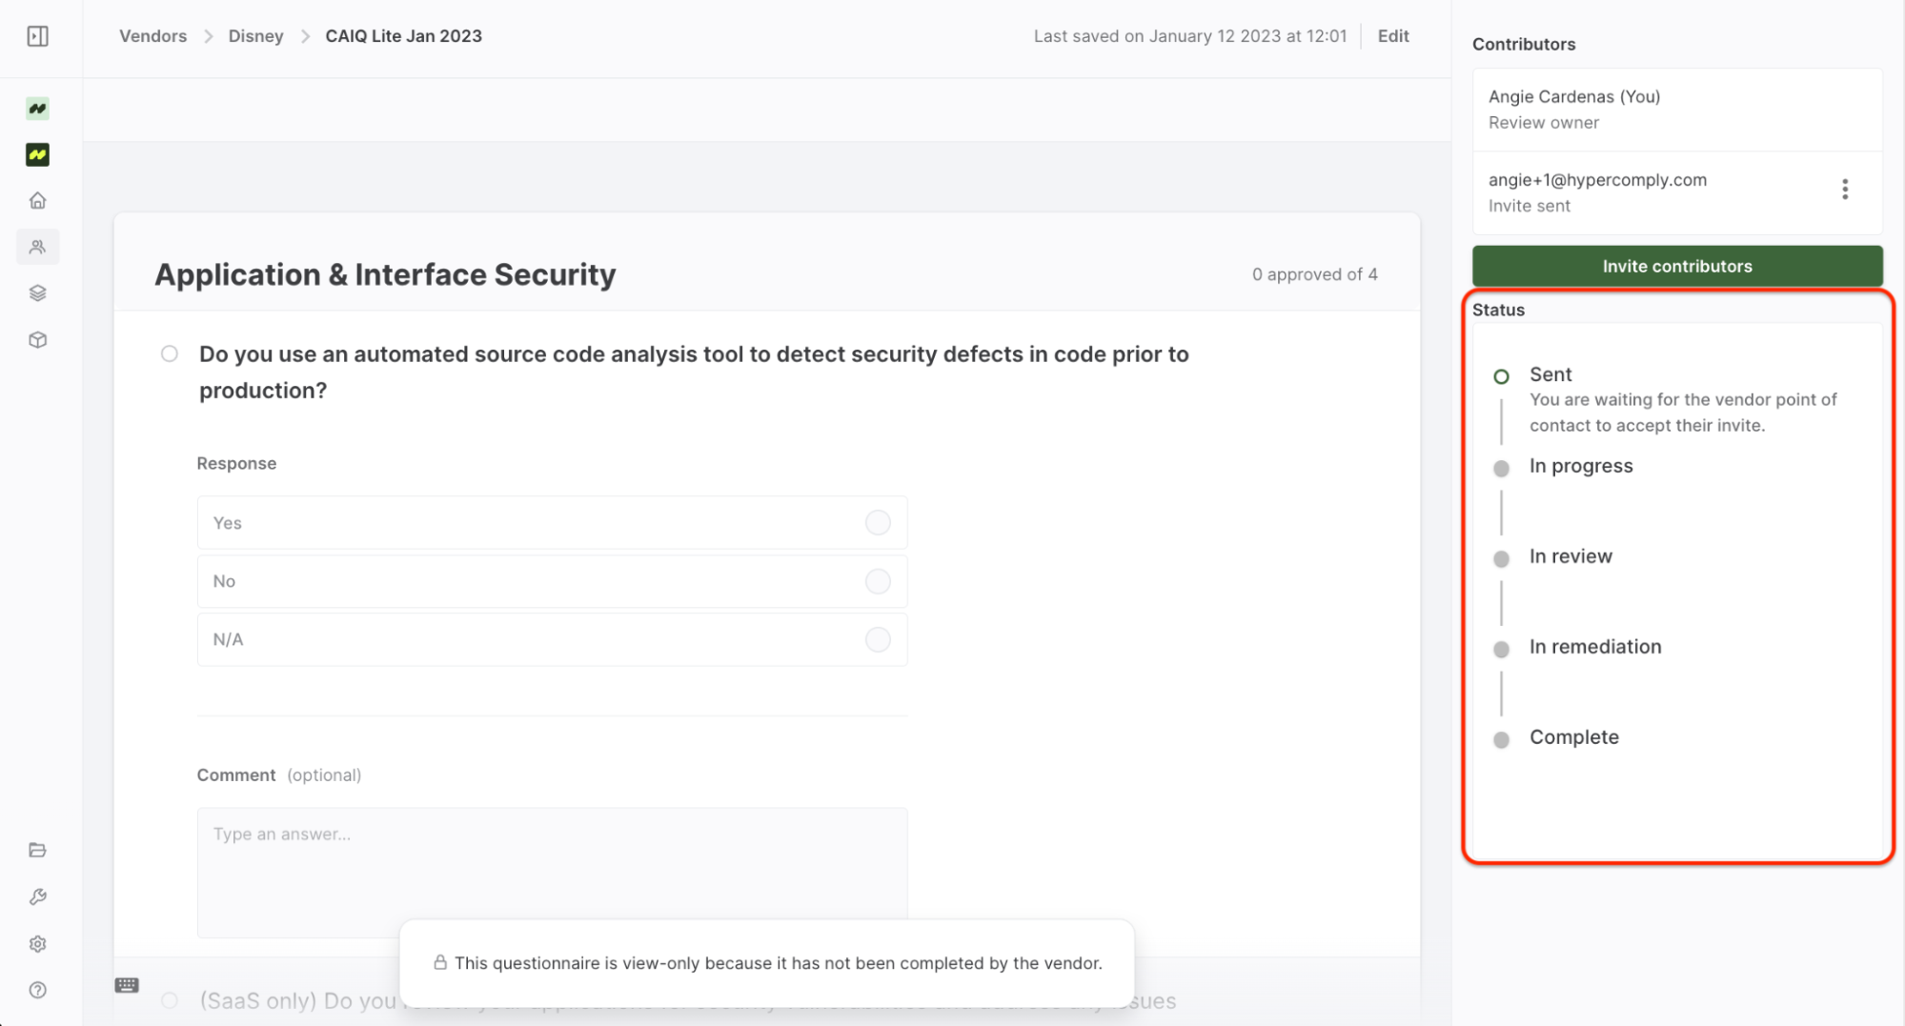This screenshot has width=1905, height=1026.
Task: Click Application & Interface Security heading
Action: tap(385, 274)
